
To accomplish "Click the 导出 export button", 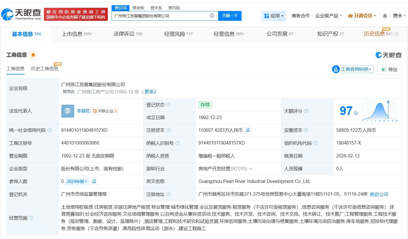I will point(390,69).
